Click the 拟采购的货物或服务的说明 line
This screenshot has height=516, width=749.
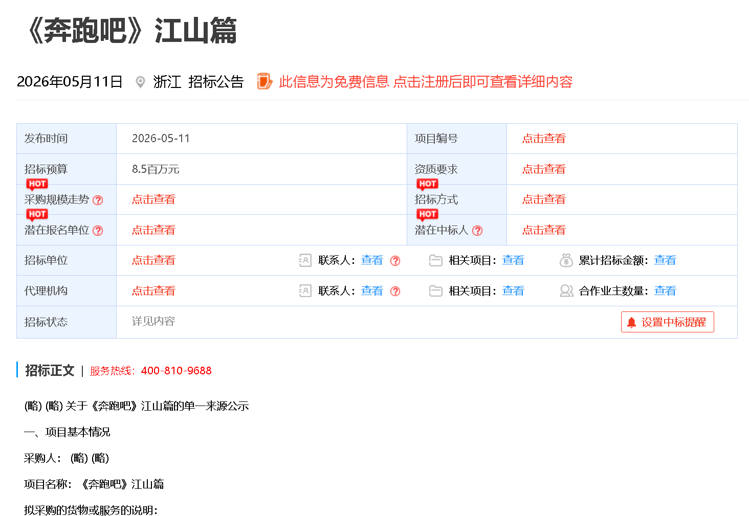click(91, 510)
